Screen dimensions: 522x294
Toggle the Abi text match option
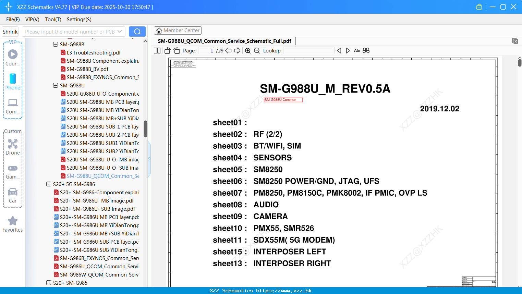357,50
